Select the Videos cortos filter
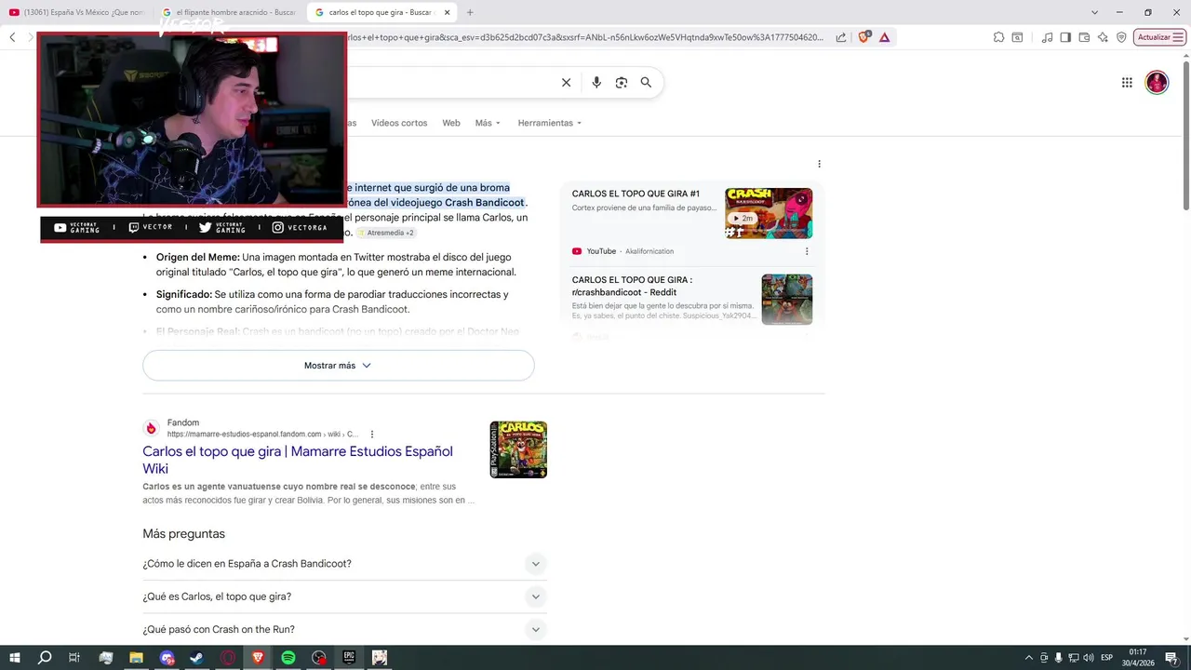 399,123
